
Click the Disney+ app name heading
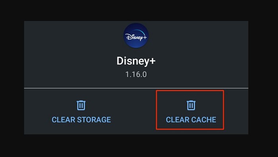coord(136,61)
